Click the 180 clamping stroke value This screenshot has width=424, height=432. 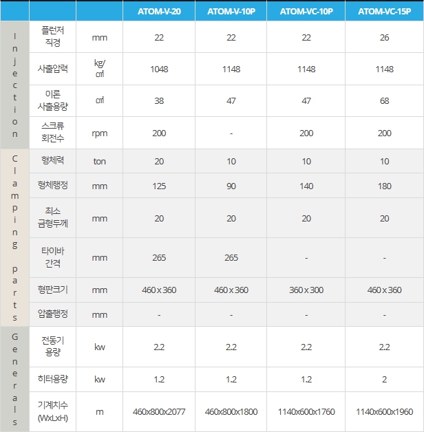(384, 186)
